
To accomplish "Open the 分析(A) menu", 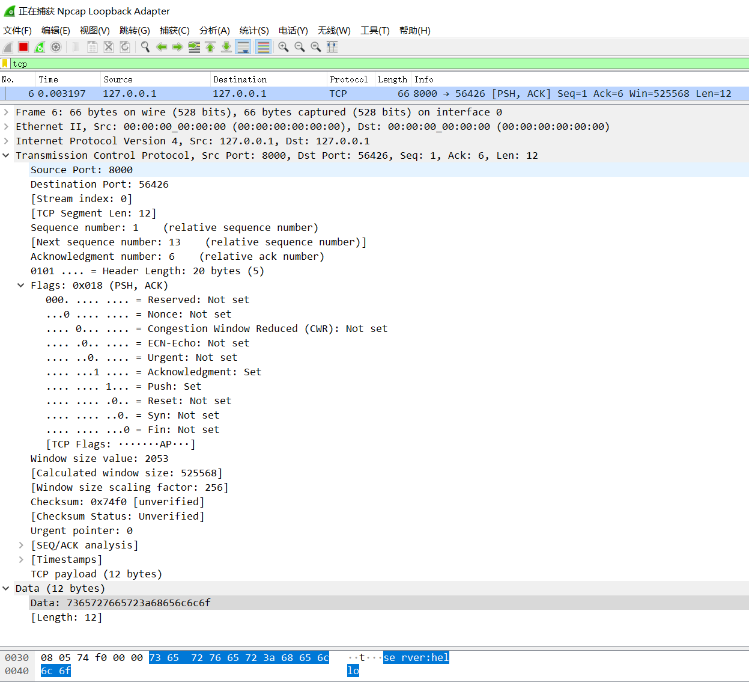I will click(214, 30).
